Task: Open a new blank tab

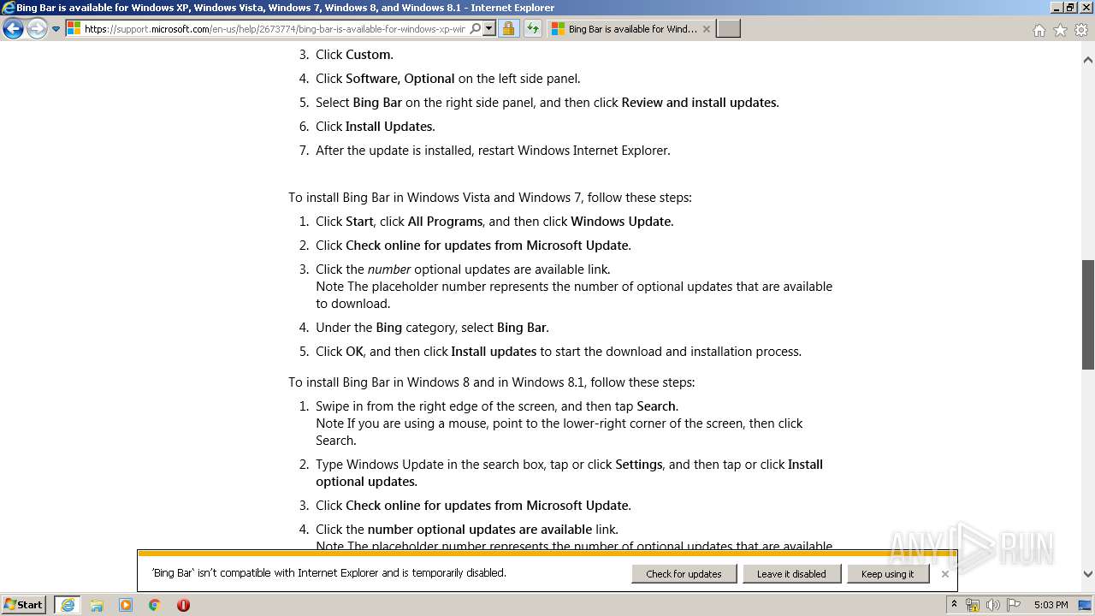Action: [728, 29]
